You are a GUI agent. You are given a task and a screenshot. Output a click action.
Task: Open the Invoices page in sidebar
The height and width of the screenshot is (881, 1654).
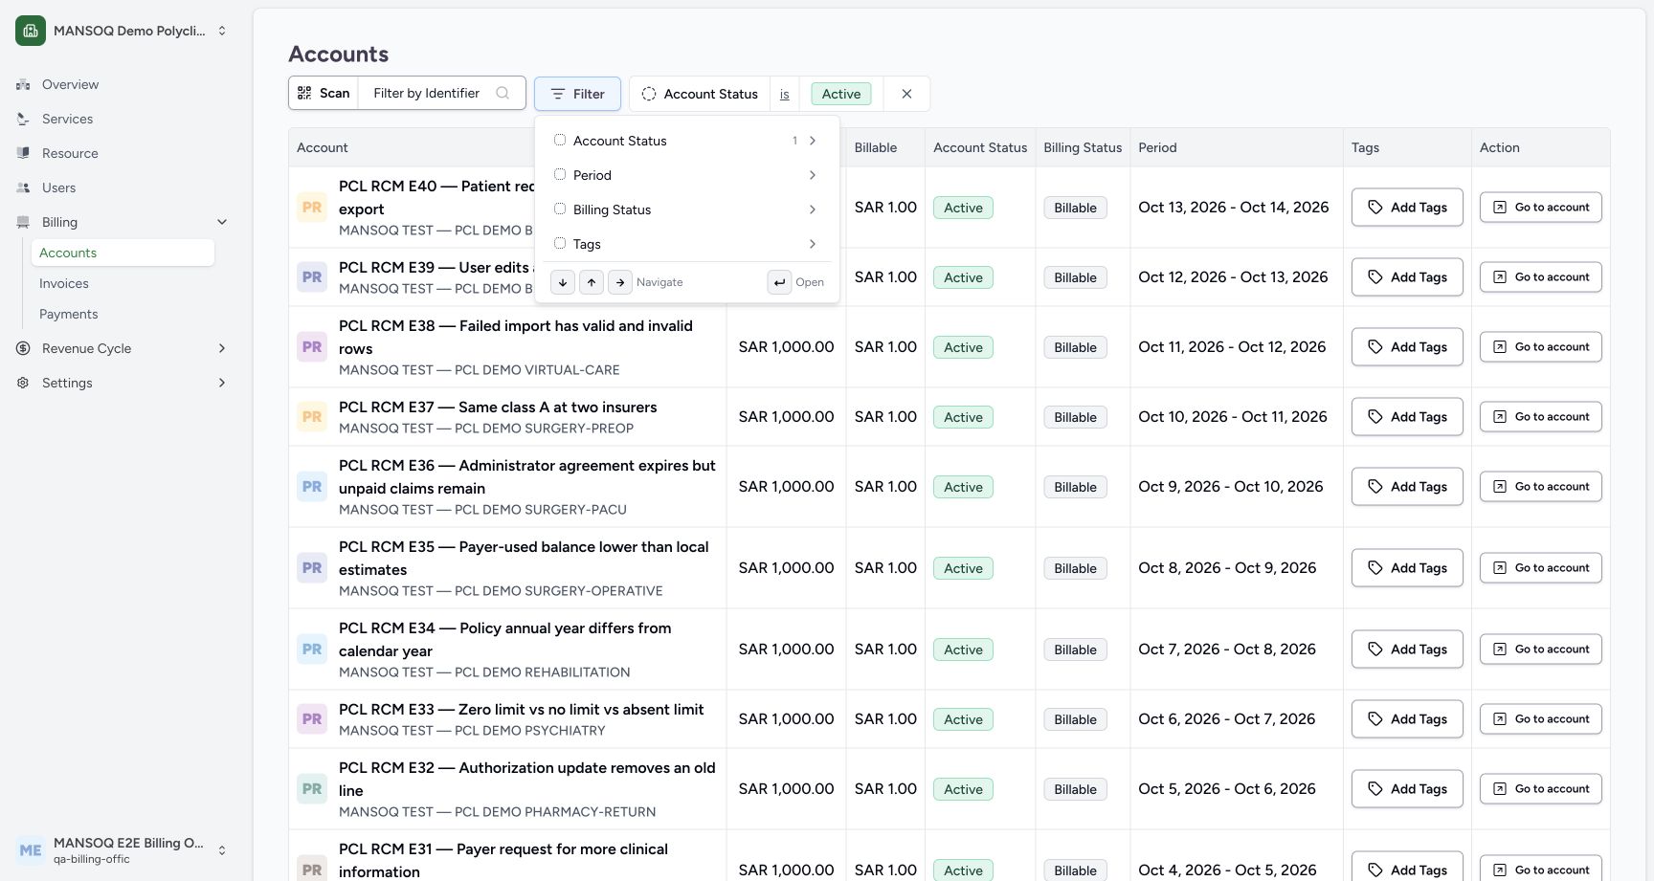pyautogui.click(x=123, y=283)
